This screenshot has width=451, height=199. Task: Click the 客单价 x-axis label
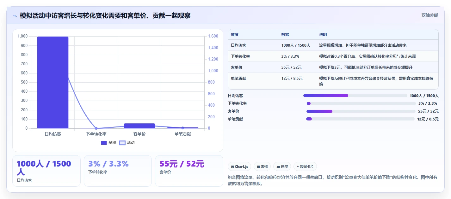tap(139, 134)
